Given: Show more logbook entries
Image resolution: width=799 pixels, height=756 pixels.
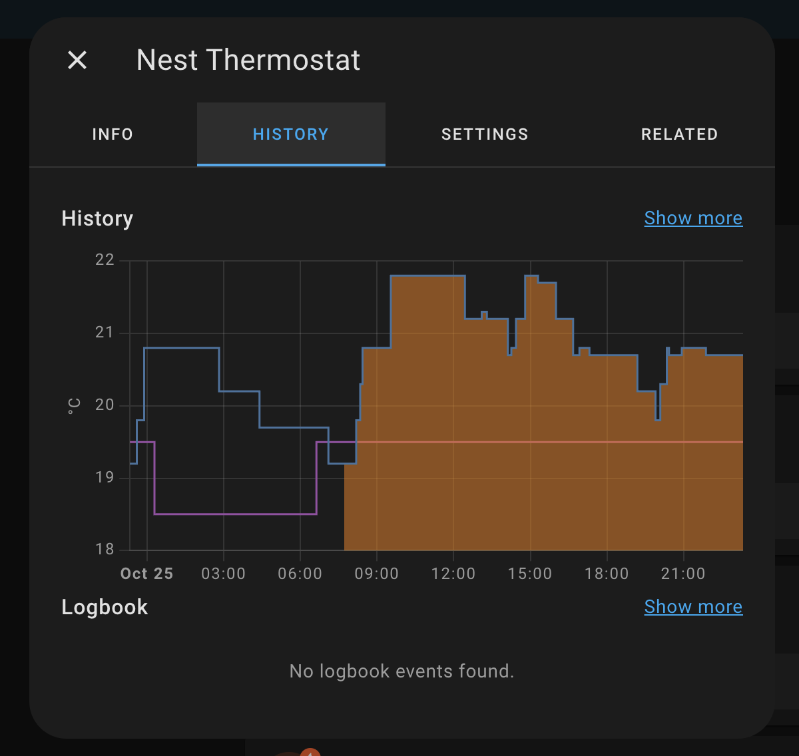Looking at the screenshot, I should point(693,606).
